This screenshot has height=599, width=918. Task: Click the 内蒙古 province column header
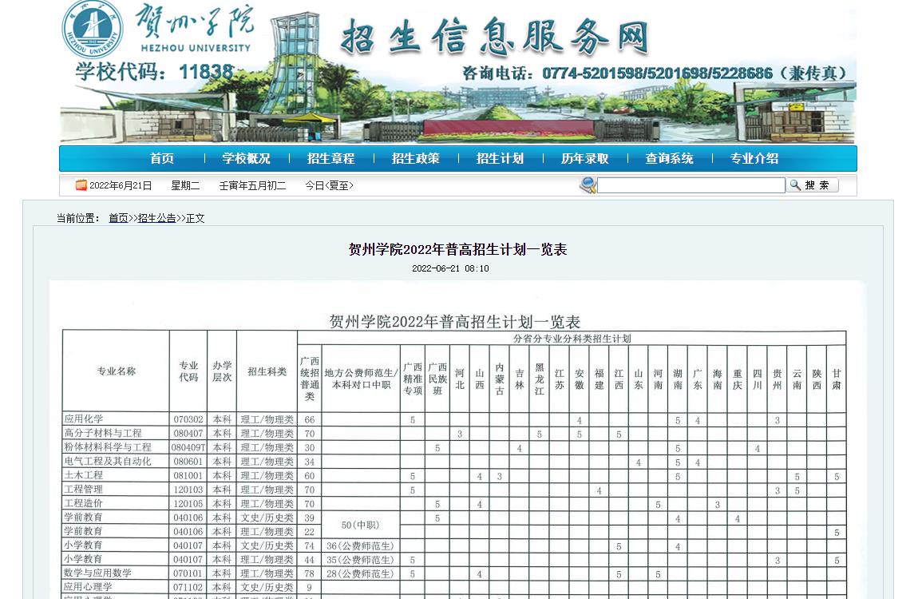point(500,379)
